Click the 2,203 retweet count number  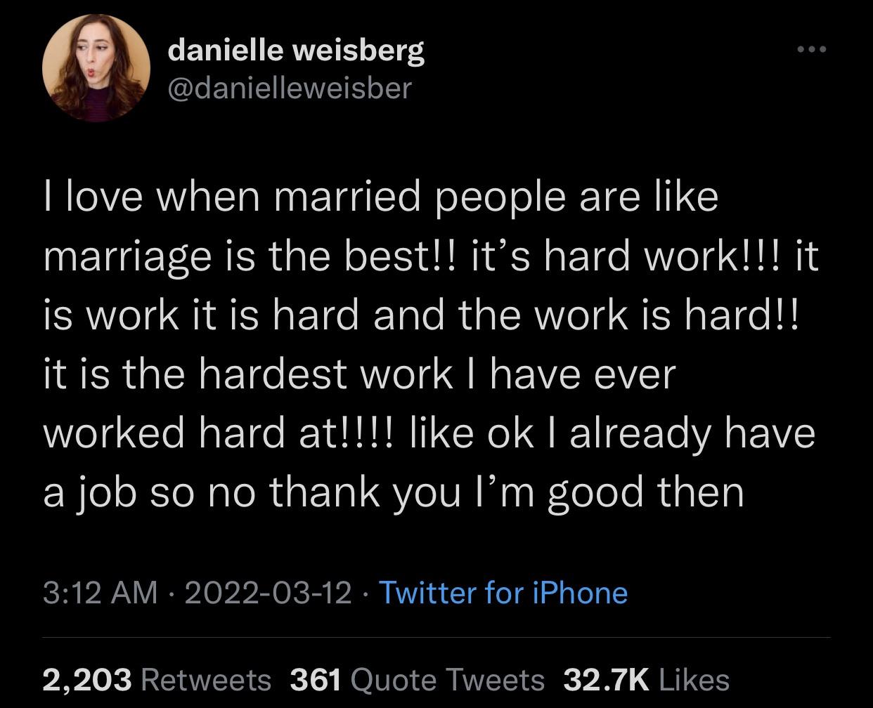pyautogui.click(x=87, y=679)
